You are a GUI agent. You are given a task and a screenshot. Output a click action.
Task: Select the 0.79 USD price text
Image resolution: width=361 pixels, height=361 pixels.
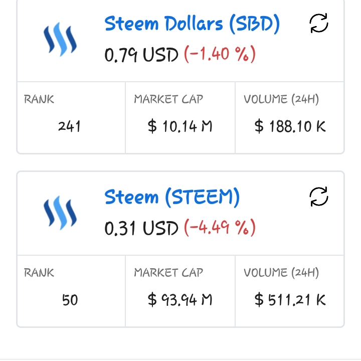coord(141,55)
